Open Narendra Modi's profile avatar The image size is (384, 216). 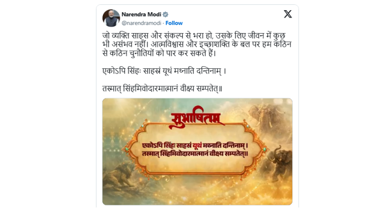pos(111,18)
